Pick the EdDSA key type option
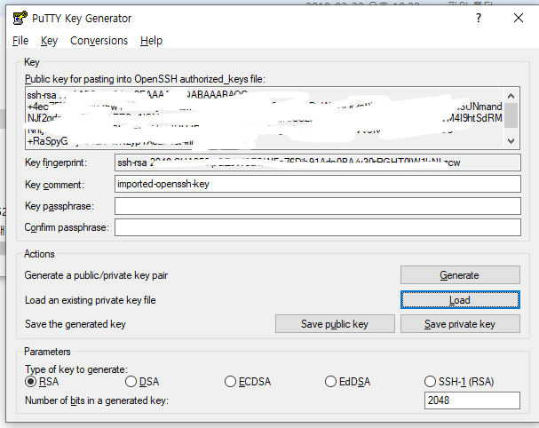 click(331, 382)
